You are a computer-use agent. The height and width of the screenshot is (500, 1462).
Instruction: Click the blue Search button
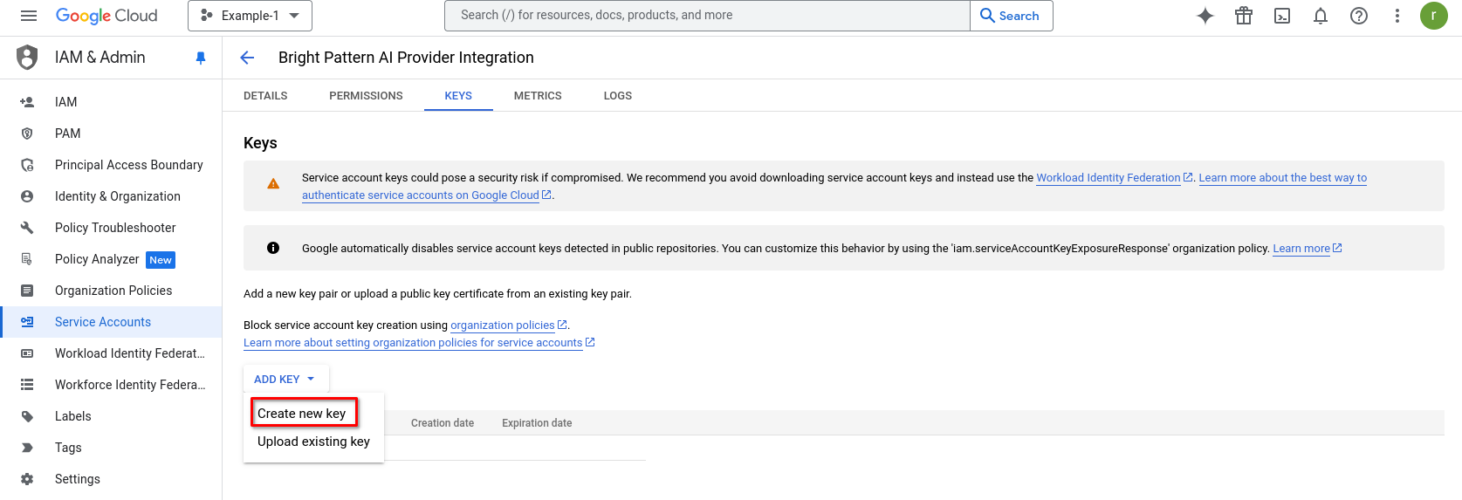pyautogui.click(x=1011, y=16)
